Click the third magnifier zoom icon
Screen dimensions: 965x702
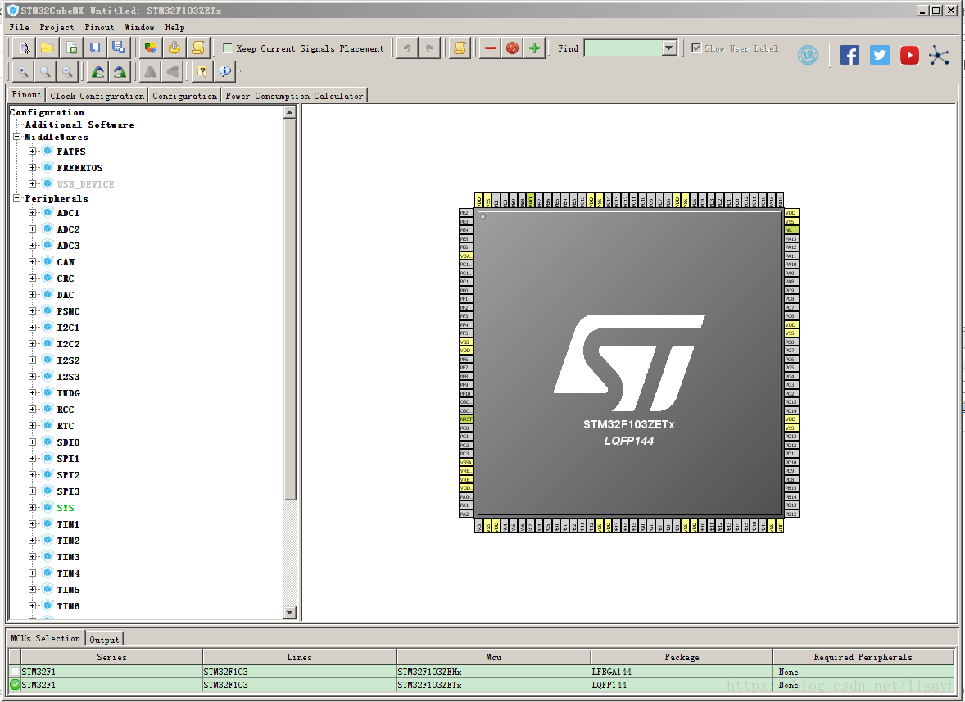coord(67,71)
